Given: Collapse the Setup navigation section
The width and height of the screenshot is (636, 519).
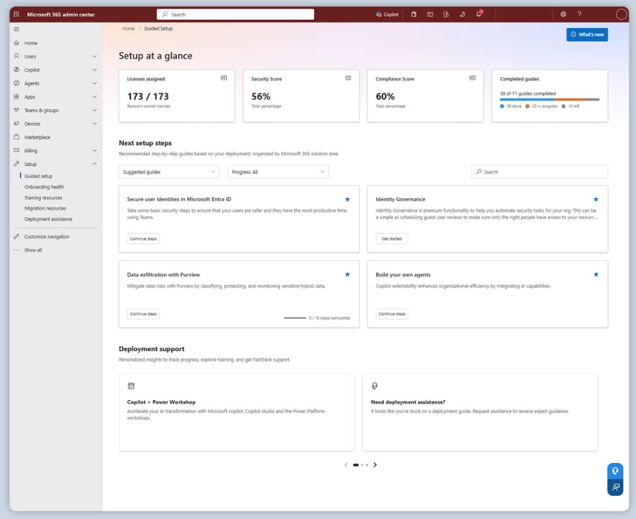Looking at the screenshot, I should click(x=94, y=164).
